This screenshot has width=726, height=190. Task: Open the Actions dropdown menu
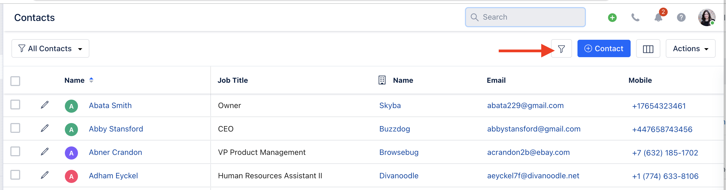tap(691, 49)
